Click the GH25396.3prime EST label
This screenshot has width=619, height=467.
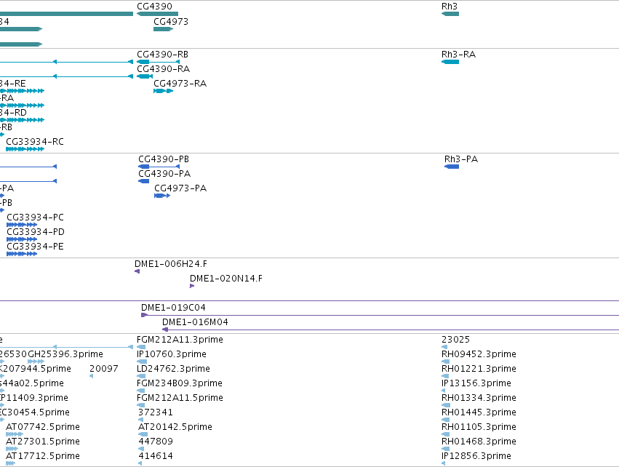tap(65, 354)
